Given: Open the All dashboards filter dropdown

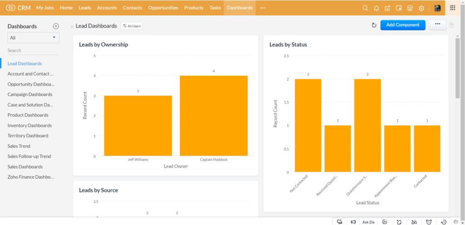Looking at the screenshot, I should (x=33, y=38).
